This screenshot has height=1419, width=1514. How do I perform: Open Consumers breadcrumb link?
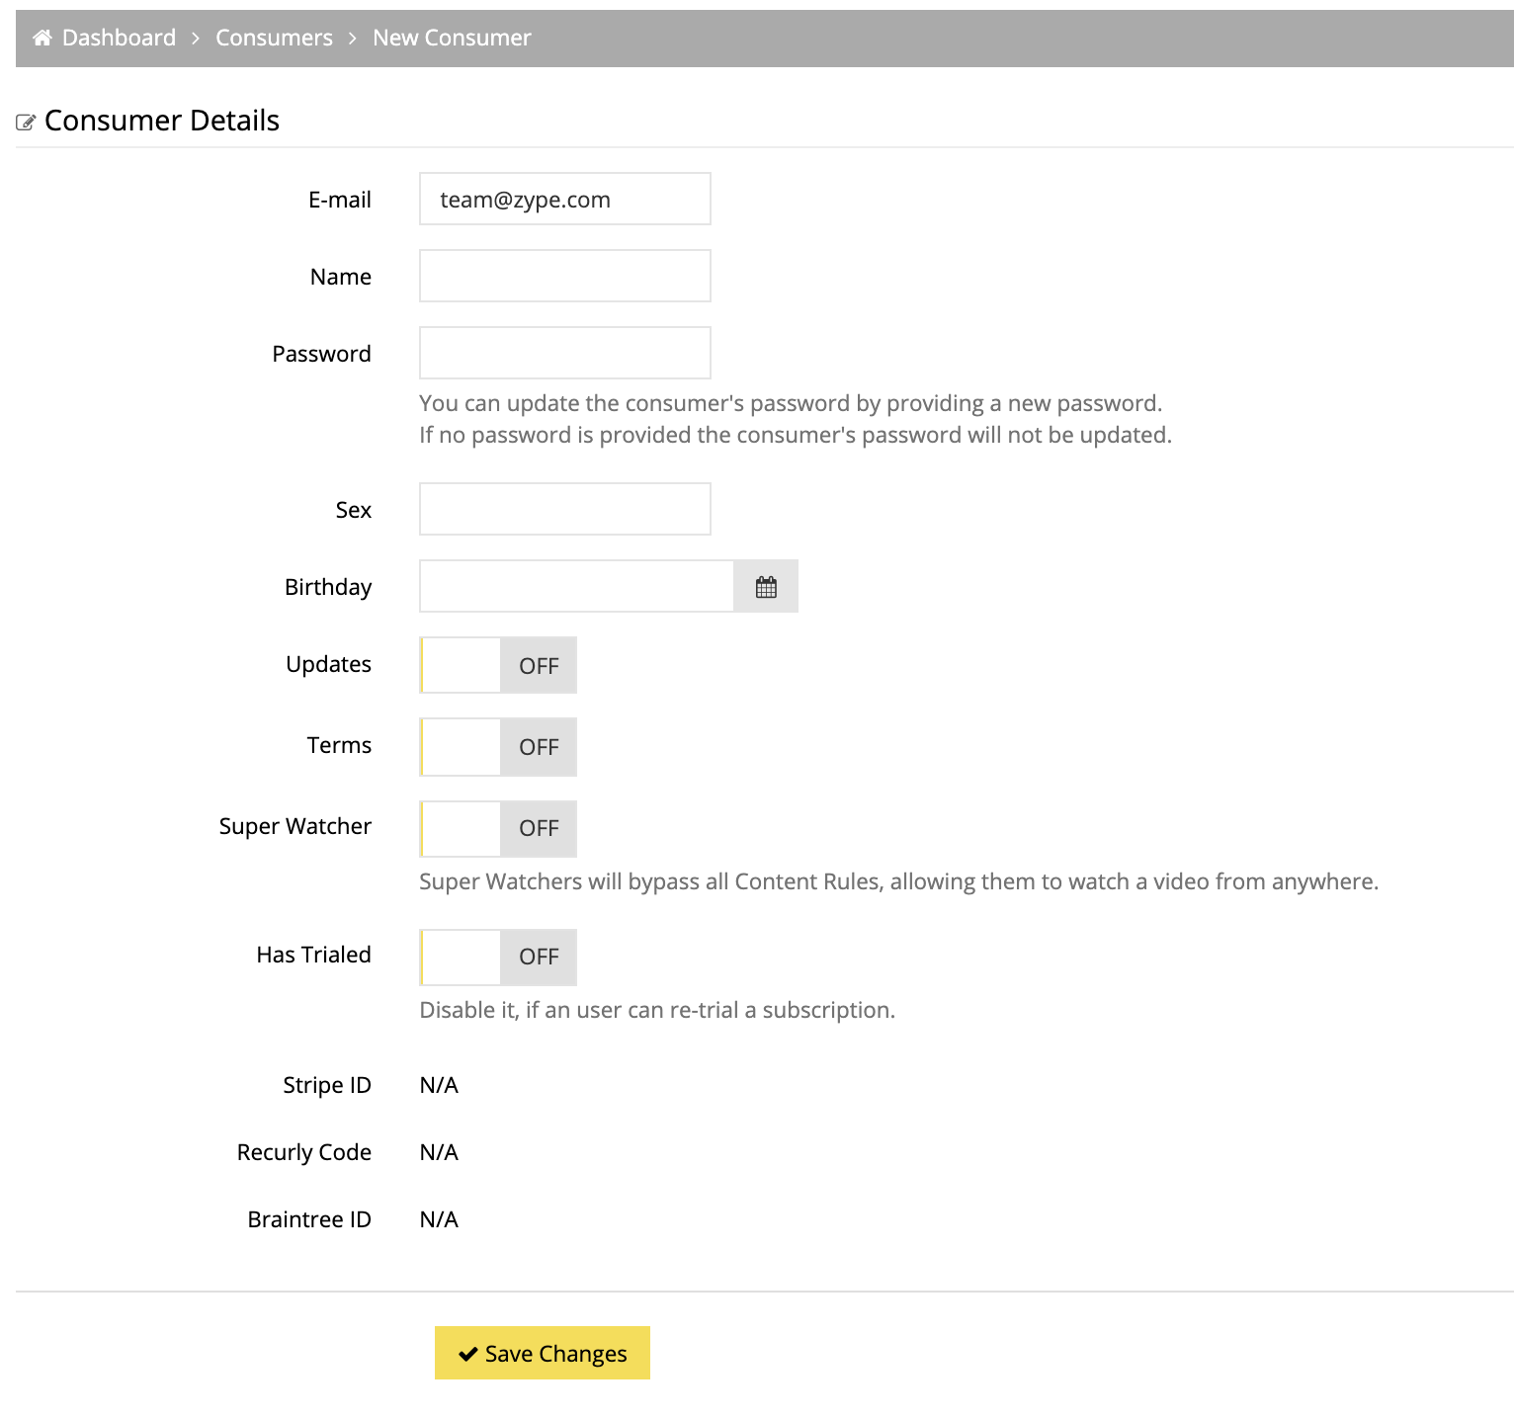[274, 38]
